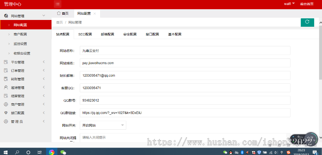Click the 网站管理 sidebar globe icon
322x155 pixels.
coord(6,16)
